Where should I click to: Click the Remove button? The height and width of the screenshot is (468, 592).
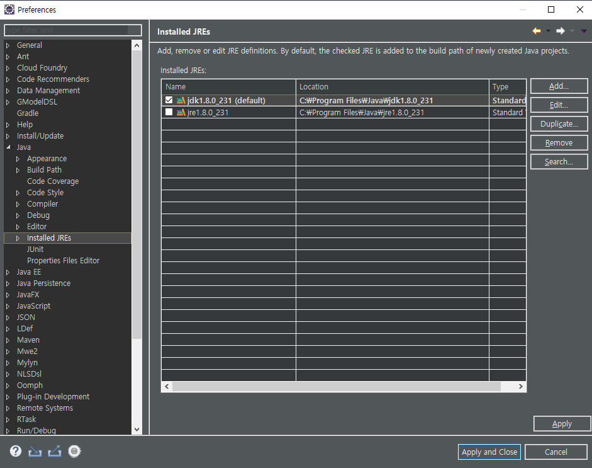point(559,142)
